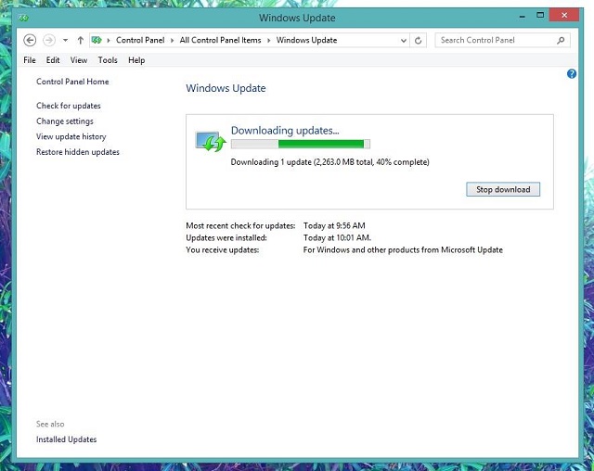This screenshot has width=594, height=471.
Task: Minimize the Windows Update window
Action: [x=523, y=16]
